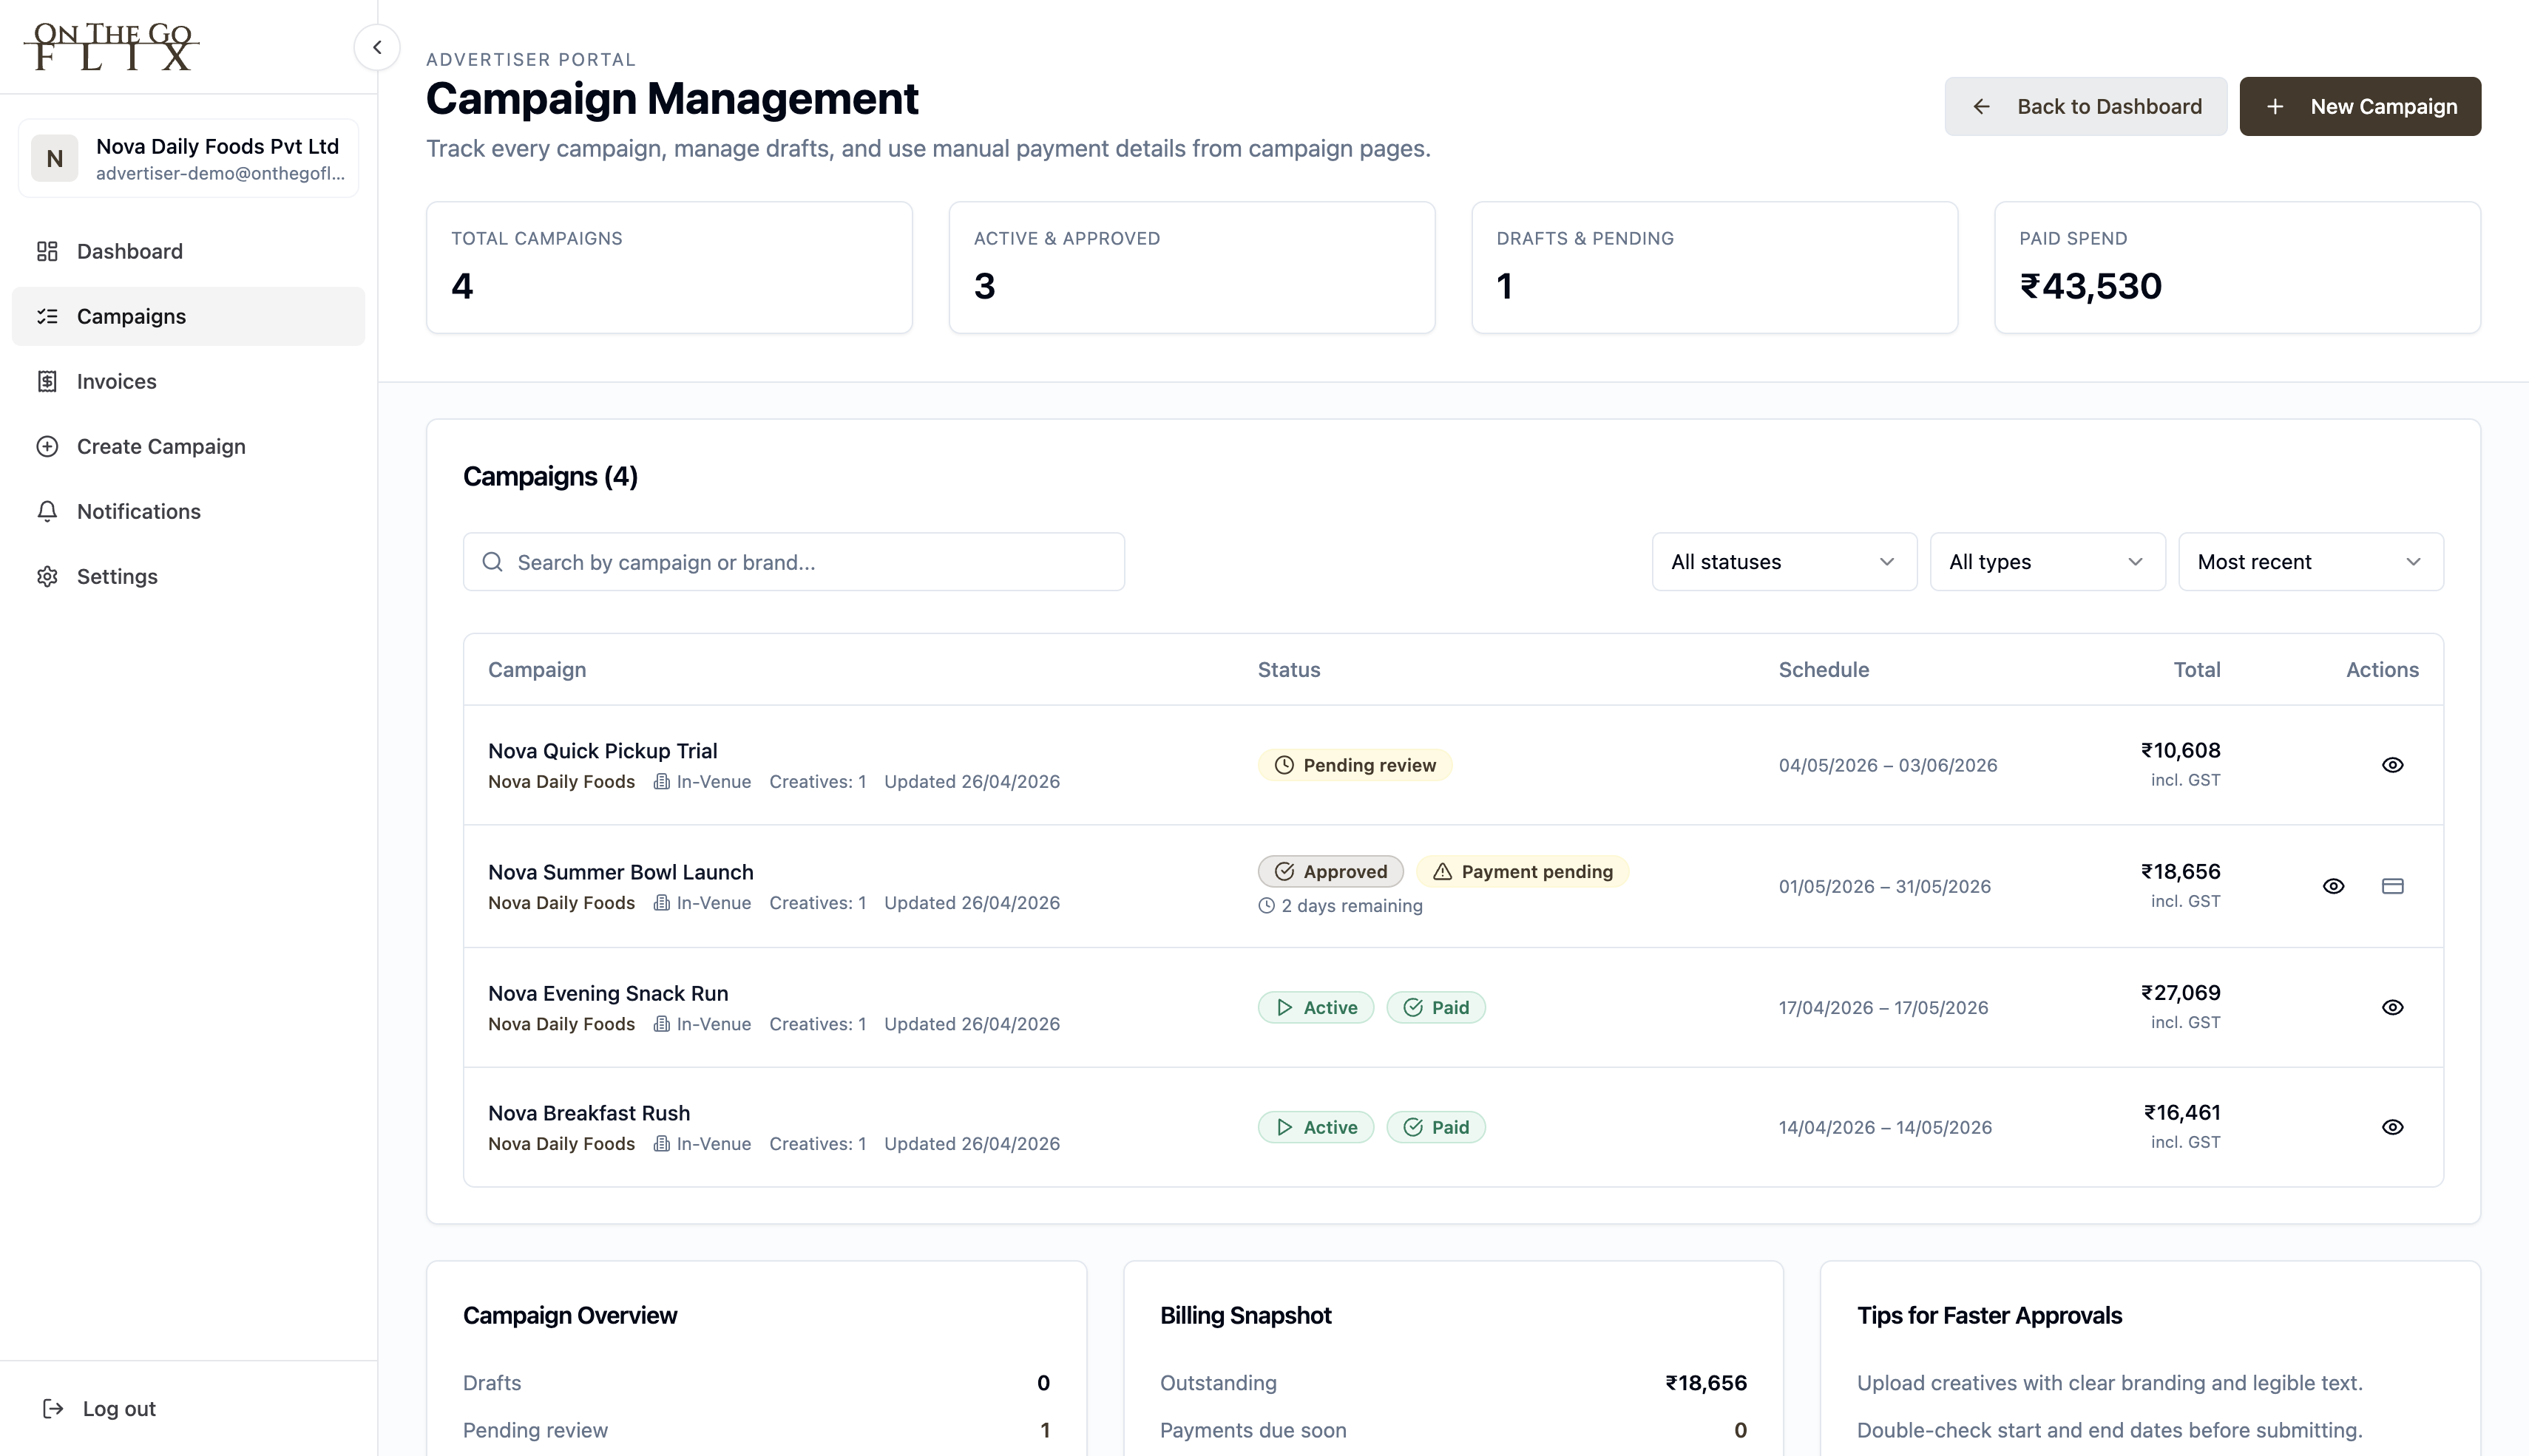Click the Payment pending badge

click(1523, 872)
